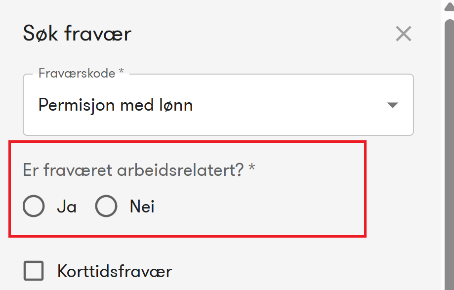The width and height of the screenshot is (454, 290).
Task: Click the scrollbar up arrow
Action: click(x=449, y=5)
